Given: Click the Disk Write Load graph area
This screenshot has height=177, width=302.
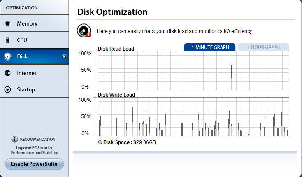Looking at the screenshot, I should coord(193,117).
